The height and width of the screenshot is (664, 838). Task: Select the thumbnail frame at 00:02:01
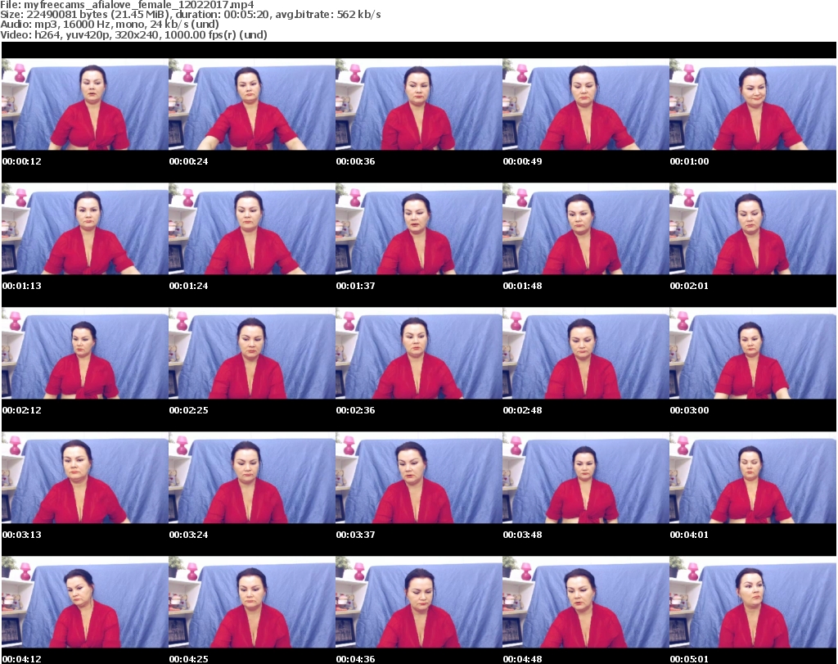753,228
